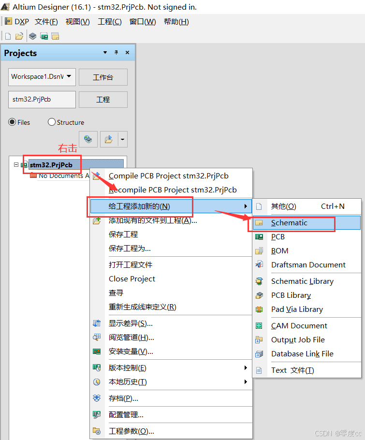Click the open folder toolbar icon
Viewport: 365px width, 440px height.
pos(19,36)
